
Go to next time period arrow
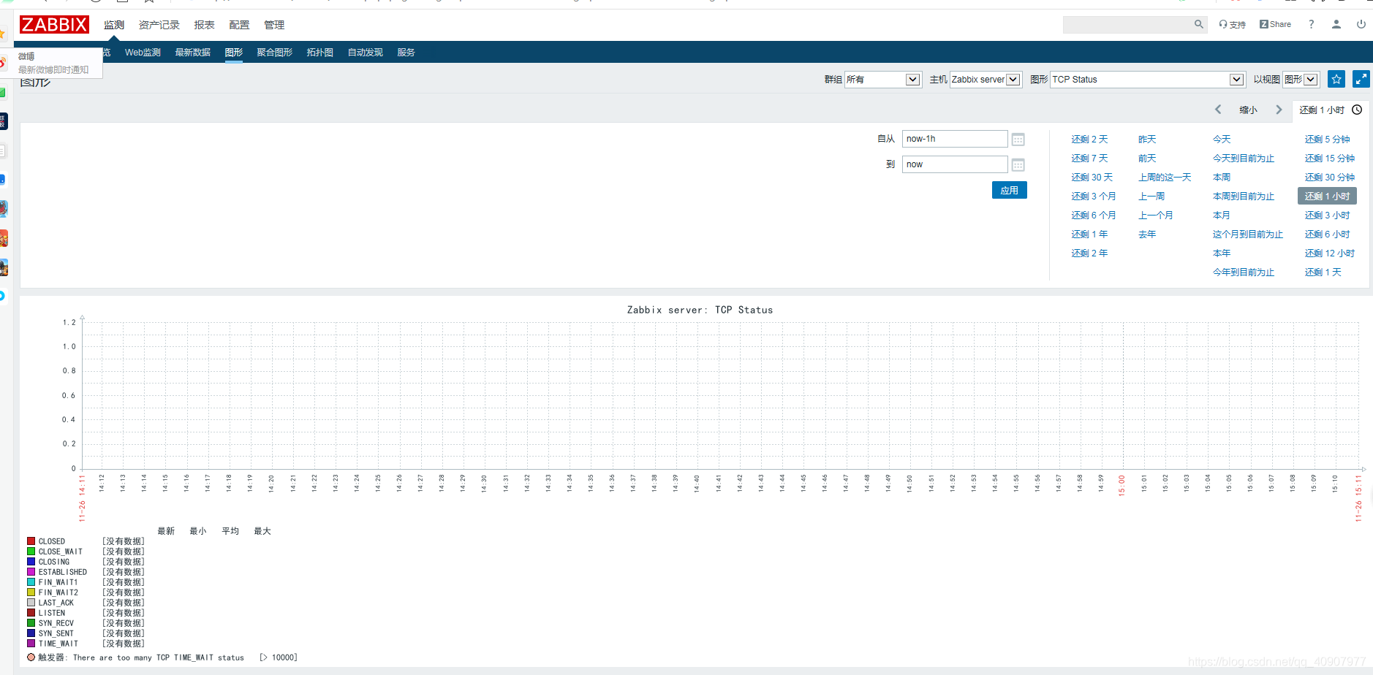pyautogui.click(x=1279, y=110)
